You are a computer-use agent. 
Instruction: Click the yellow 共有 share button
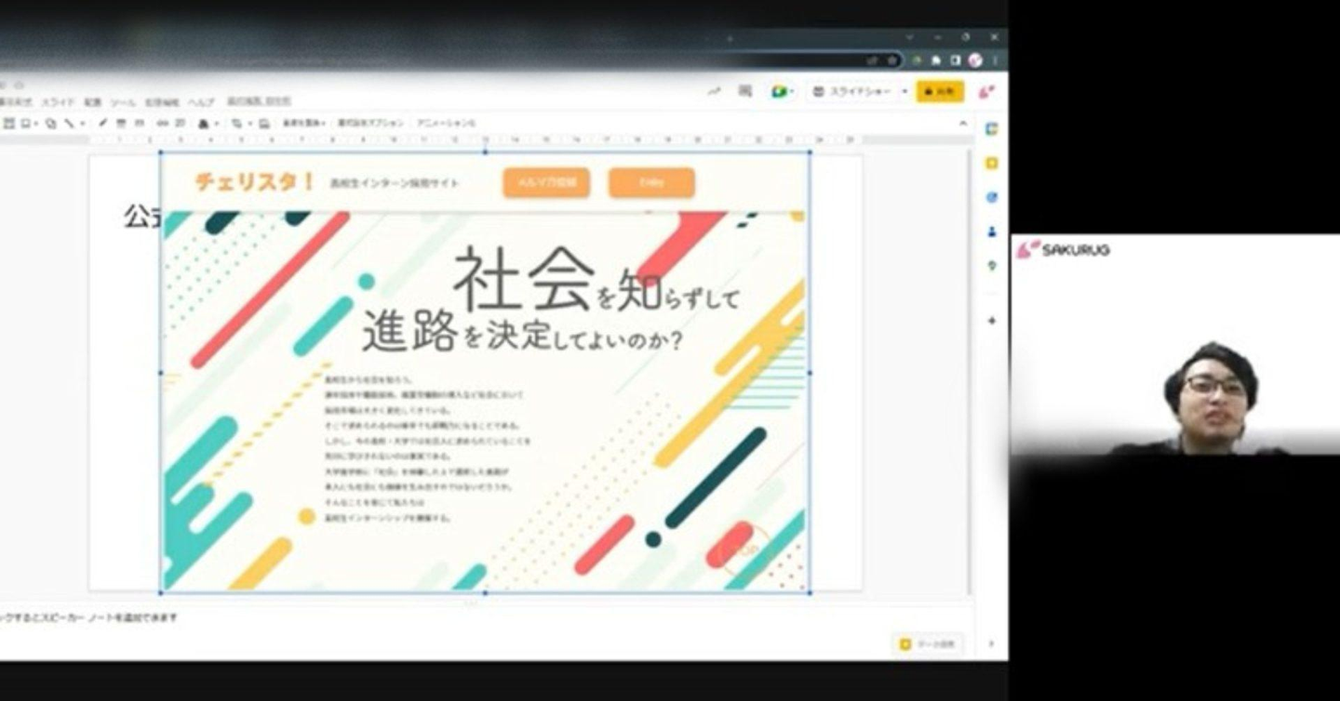pos(941,91)
